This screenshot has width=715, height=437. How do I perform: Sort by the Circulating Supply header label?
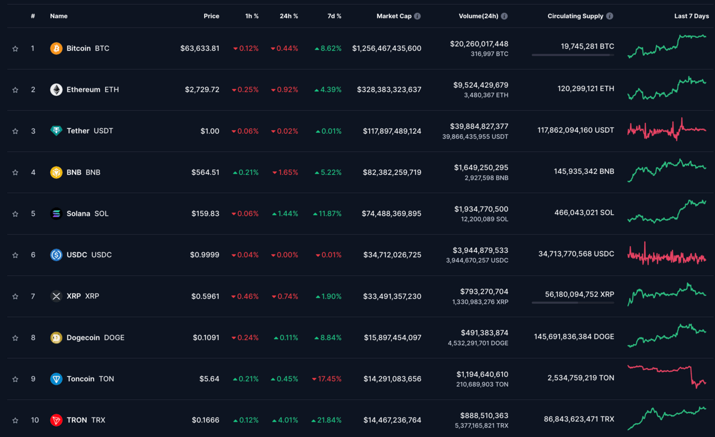[576, 16]
